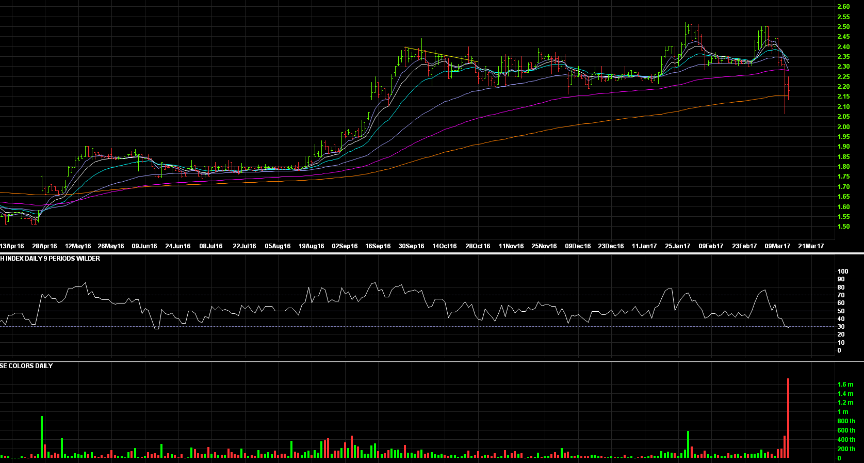Select the '11Nov16' date label

click(511, 246)
